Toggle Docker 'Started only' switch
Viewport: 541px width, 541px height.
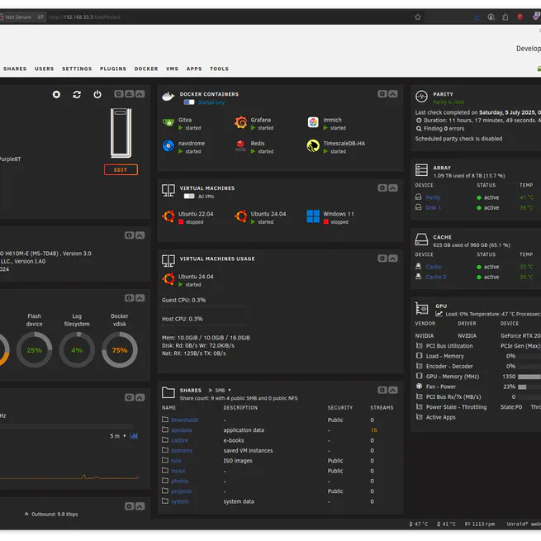pos(189,102)
